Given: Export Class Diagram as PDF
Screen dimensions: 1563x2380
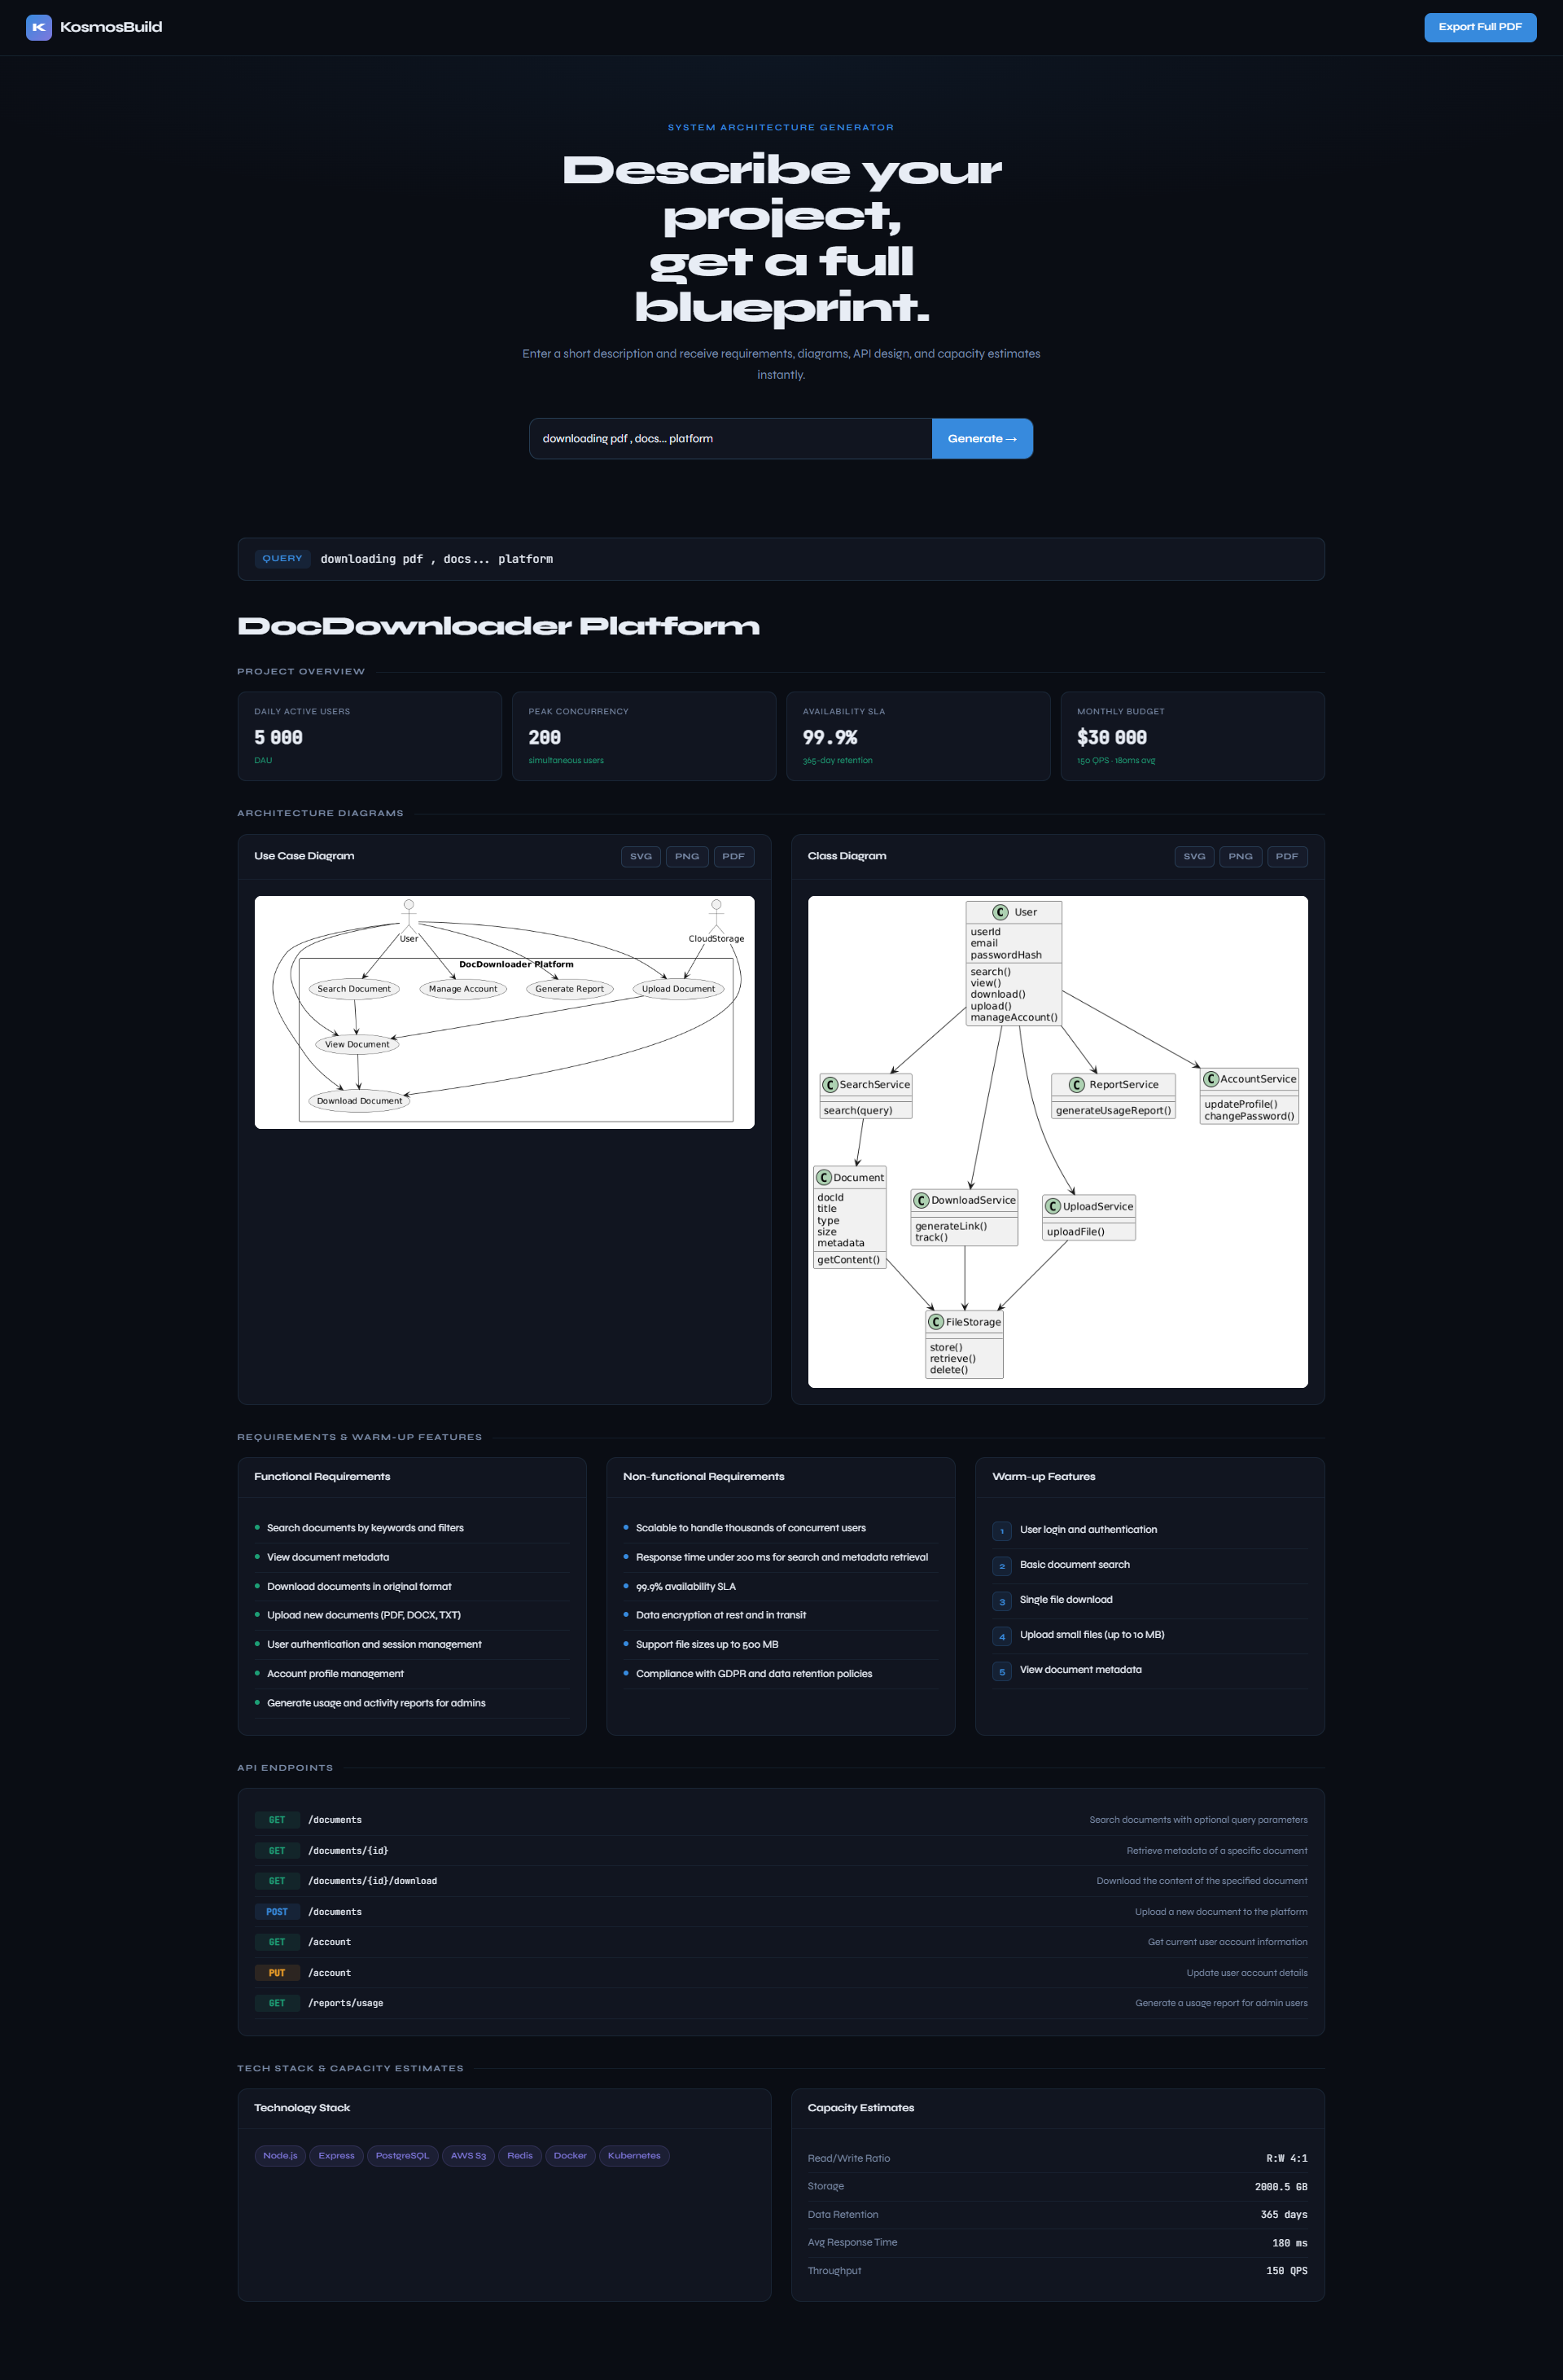Looking at the screenshot, I should (x=1287, y=856).
